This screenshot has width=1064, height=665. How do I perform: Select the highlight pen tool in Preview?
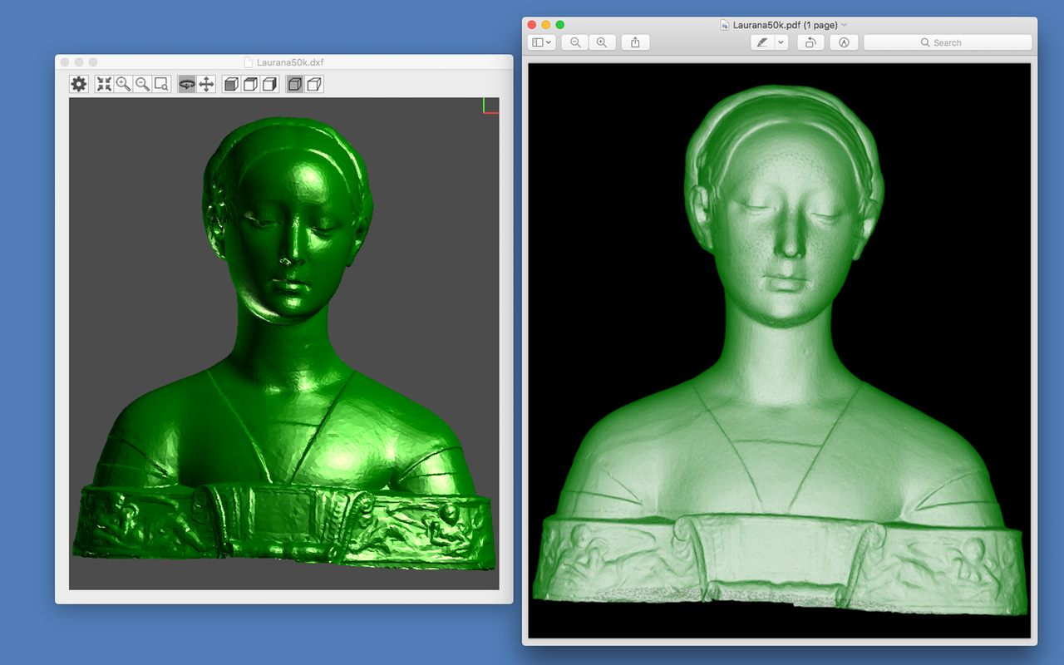[761, 42]
